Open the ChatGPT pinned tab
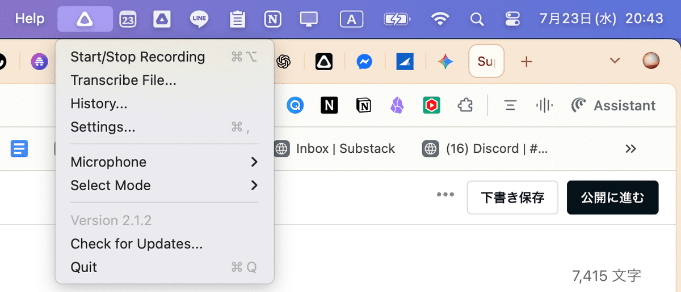The width and height of the screenshot is (681, 292). [x=284, y=61]
